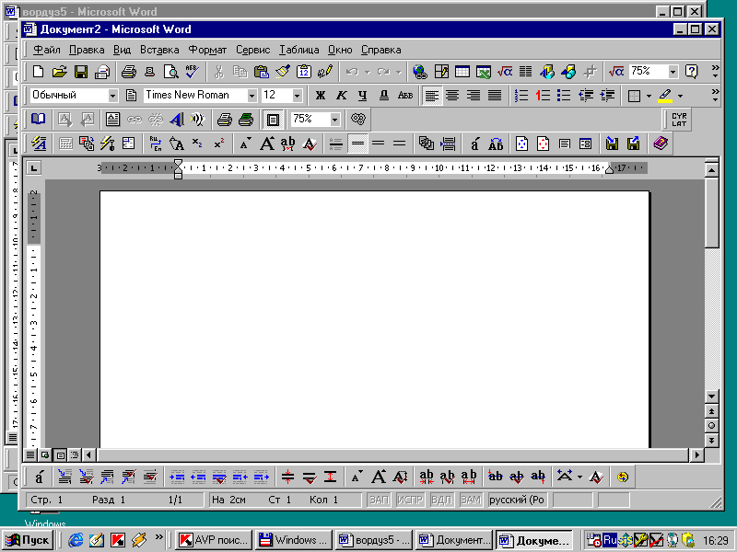Insert date using the calendar icon
This screenshot has height=552, width=737.
pyautogui.click(x=304, y=72)
